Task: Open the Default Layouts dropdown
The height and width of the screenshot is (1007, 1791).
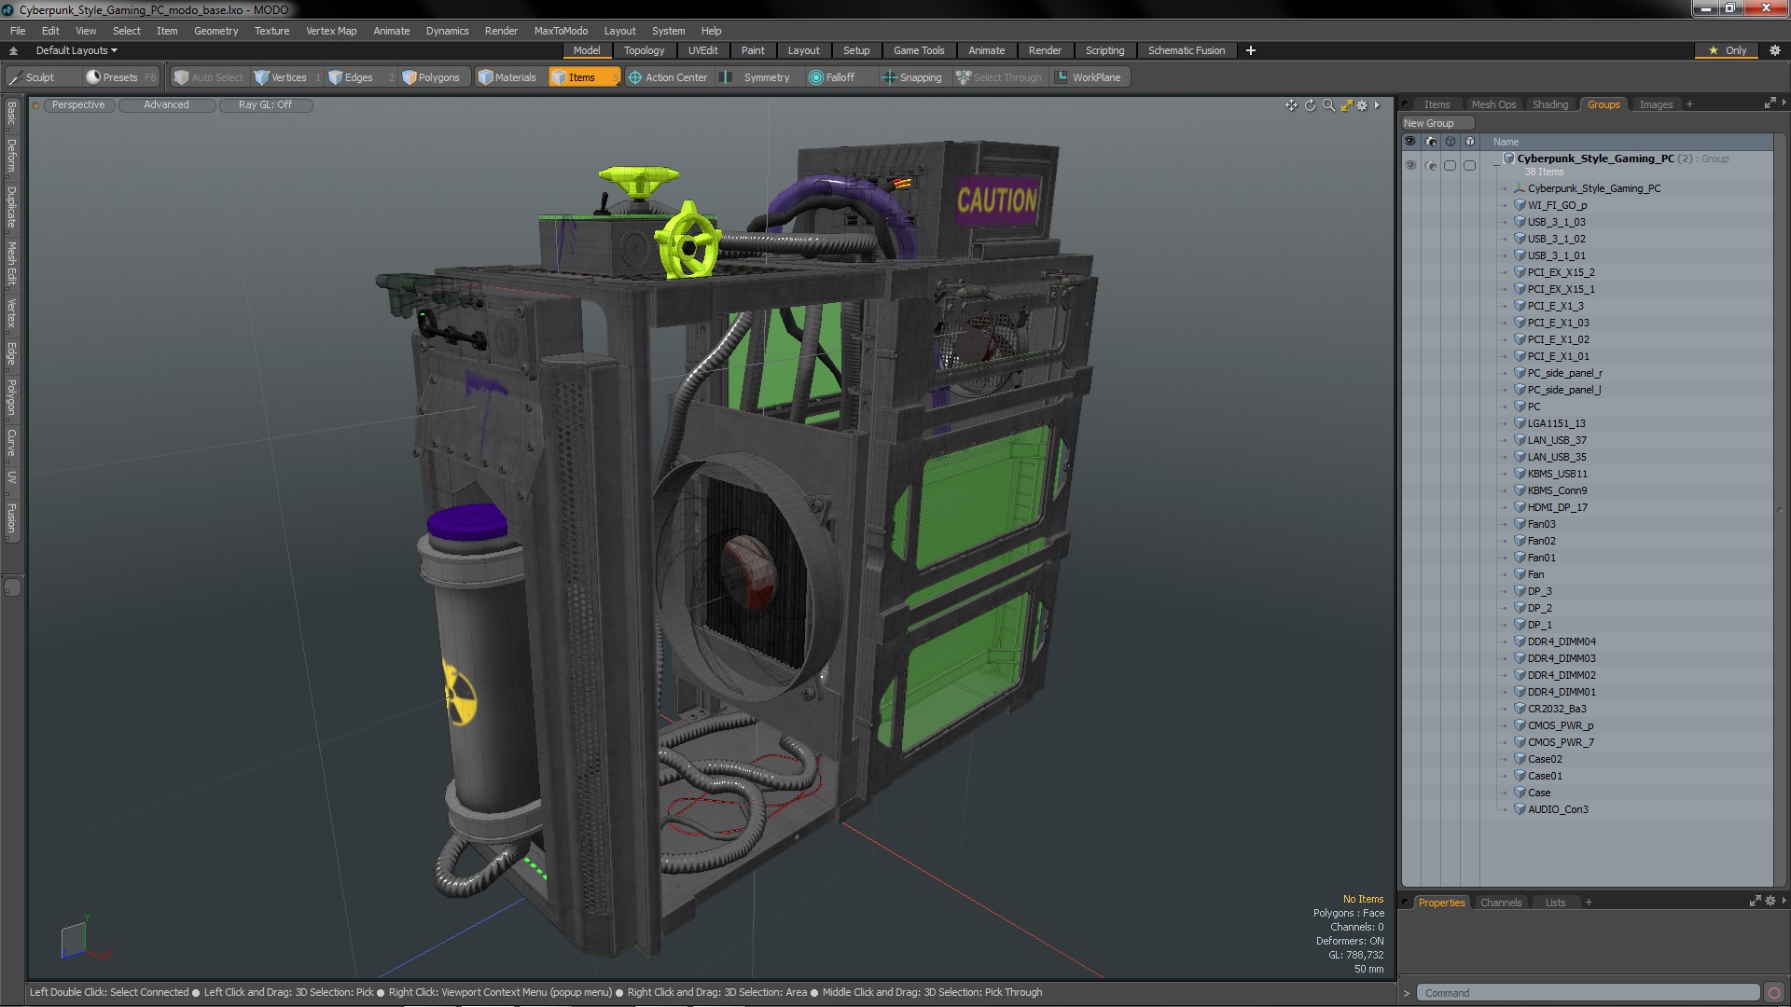Action: click(76, 50)
